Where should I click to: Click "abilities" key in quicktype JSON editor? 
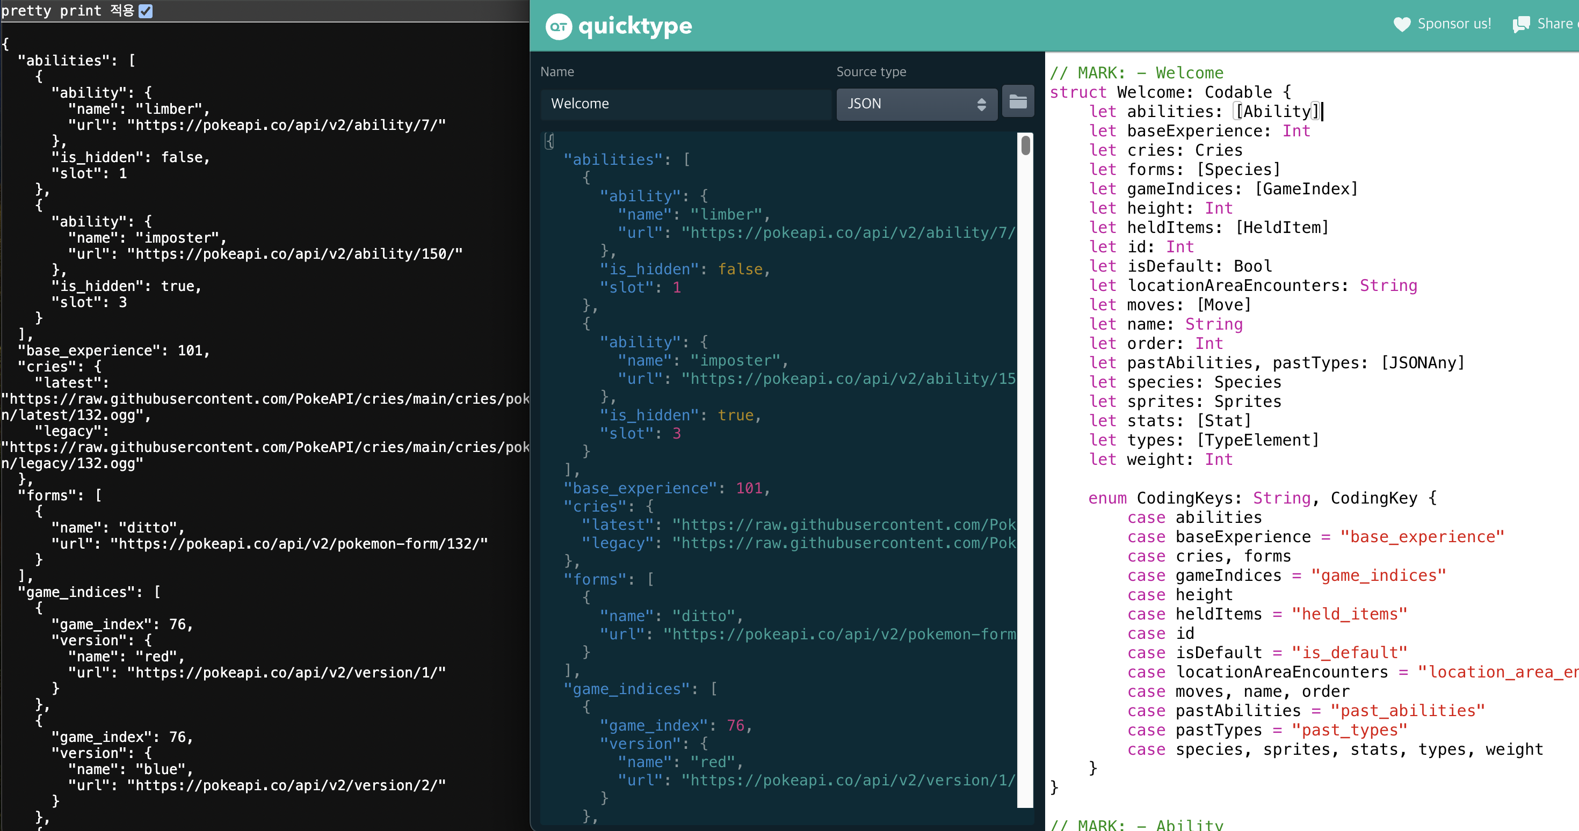coord(613,159)
